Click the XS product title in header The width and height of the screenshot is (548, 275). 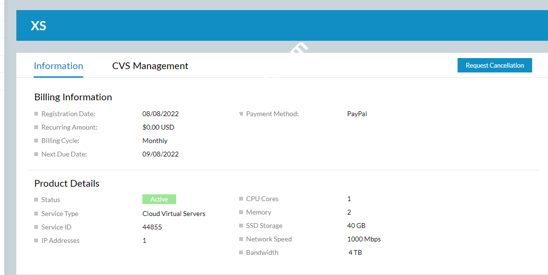(x=38, y=26)
